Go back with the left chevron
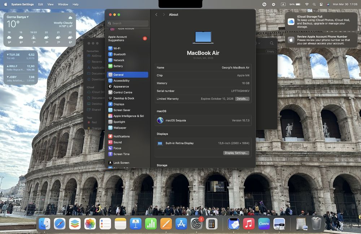The height and width of the screenshot is (234, 361). point(156,14)
